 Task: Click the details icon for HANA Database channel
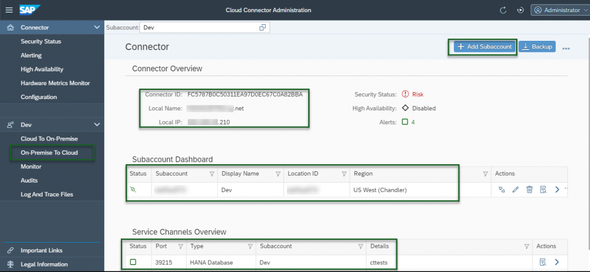point(543,262)
